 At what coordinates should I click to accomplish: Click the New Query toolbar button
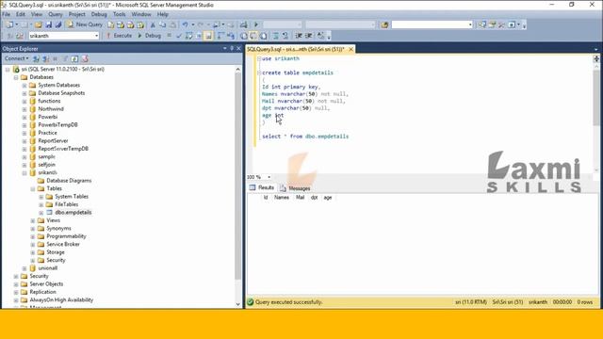86,24
